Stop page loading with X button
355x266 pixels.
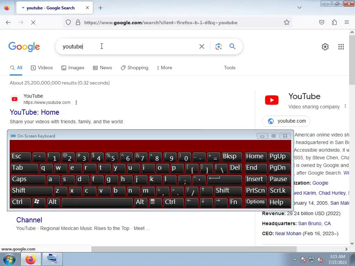tap(33, 23)
